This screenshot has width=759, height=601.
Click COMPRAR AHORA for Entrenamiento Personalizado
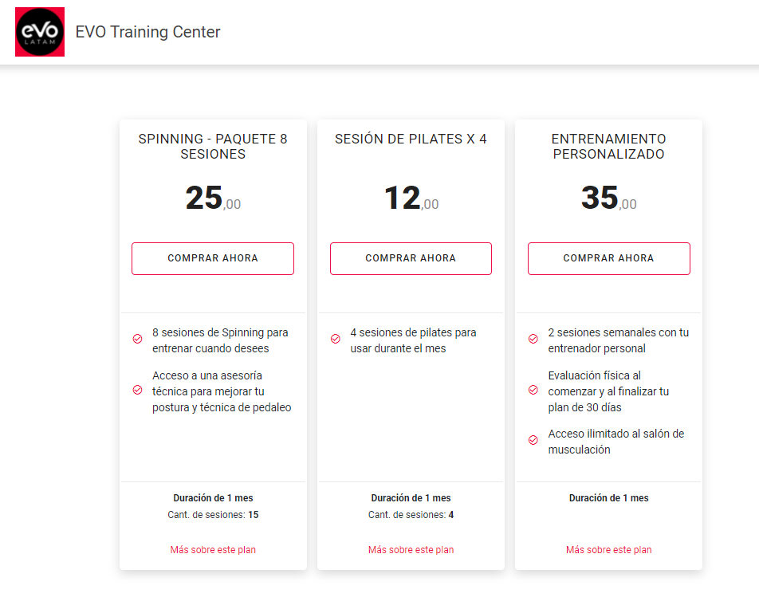608,258
